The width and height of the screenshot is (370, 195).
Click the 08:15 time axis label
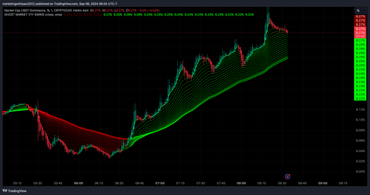coord(262,183)
